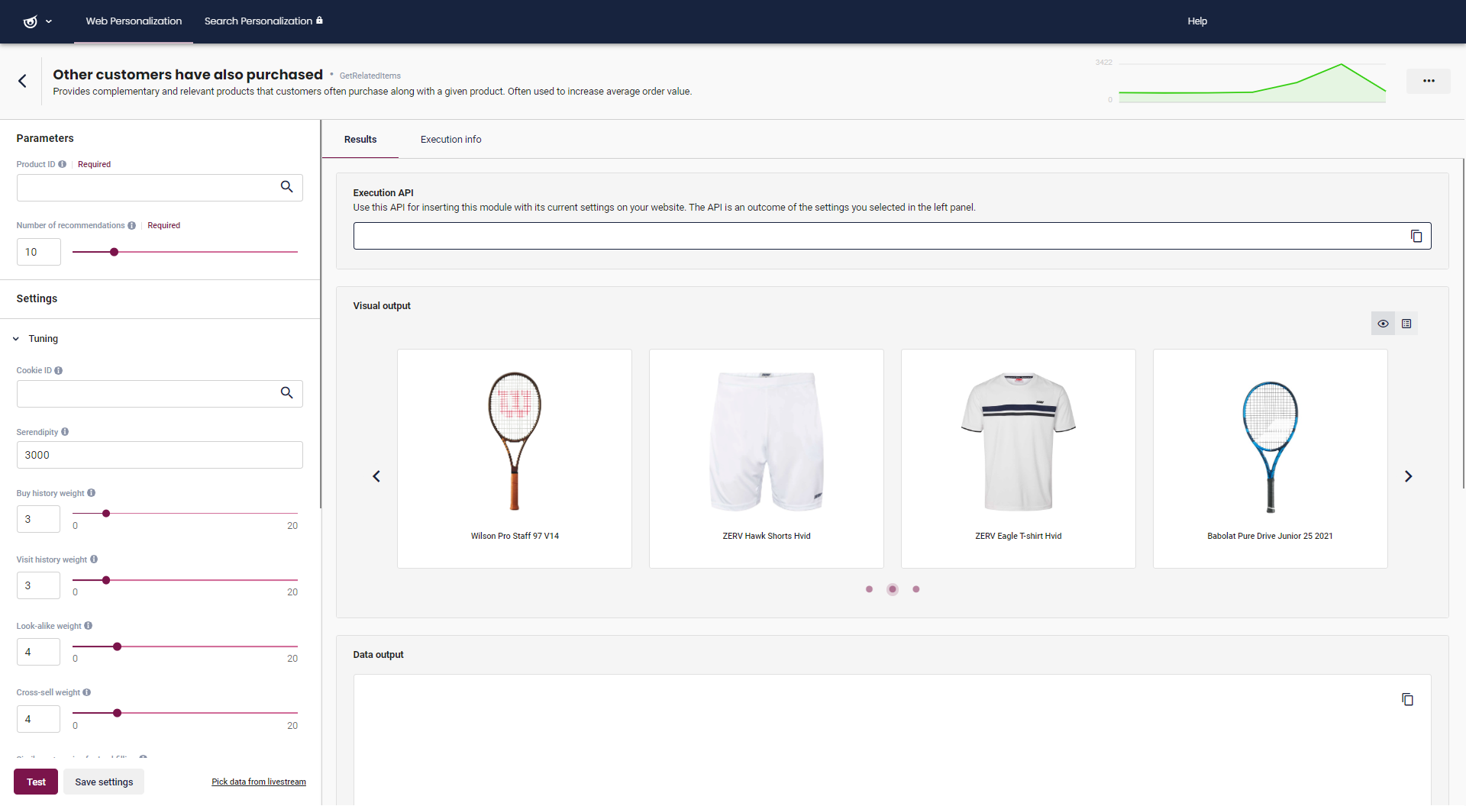Click the GetRelatedItems module label
The image size is (1466, 806).
coord(370,76)
